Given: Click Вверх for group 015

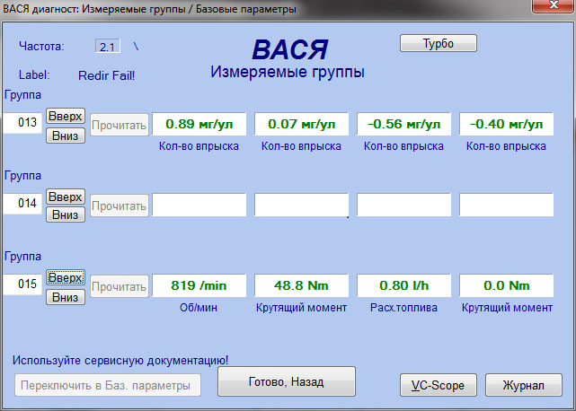Looking at the screenshot, I should click(66, 277).
